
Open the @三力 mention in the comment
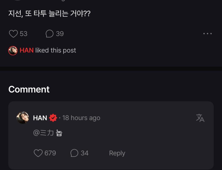pyautogui.click(x=44, y=133)
